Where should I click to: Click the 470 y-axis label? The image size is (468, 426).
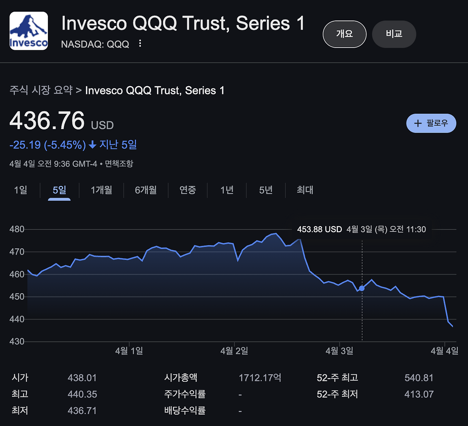(17, 252)
